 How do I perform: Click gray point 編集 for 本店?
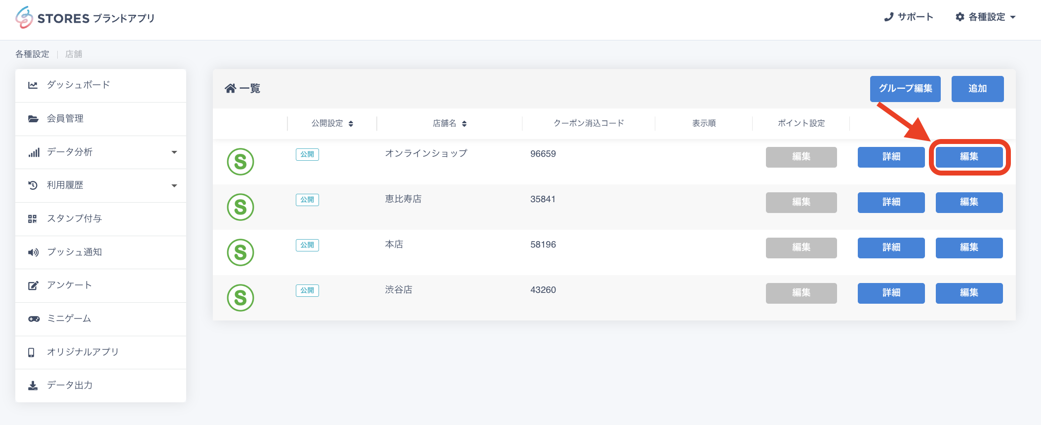(801, 248)
